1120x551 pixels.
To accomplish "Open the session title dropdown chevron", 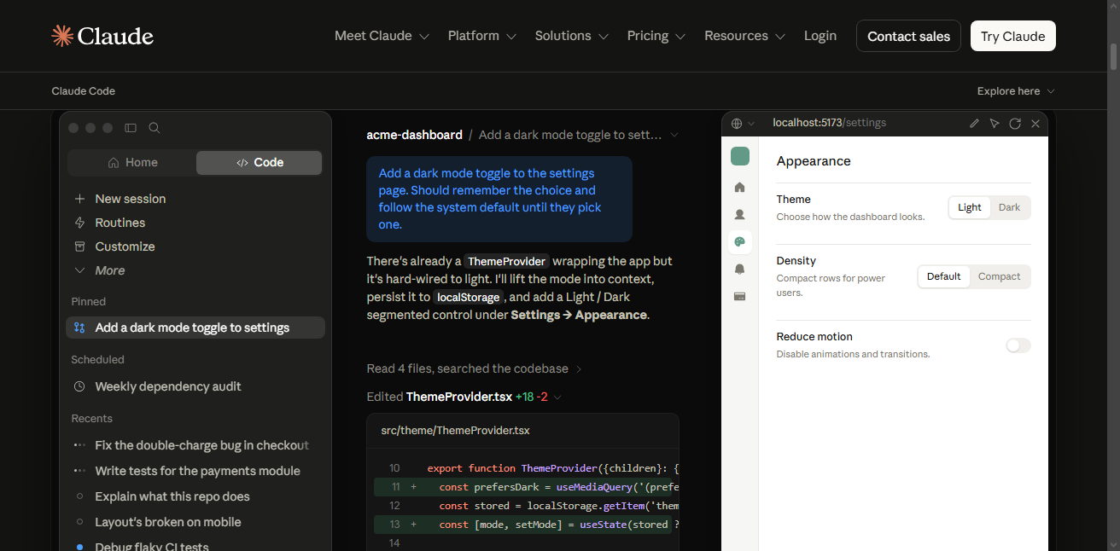I will pos(674,135).
